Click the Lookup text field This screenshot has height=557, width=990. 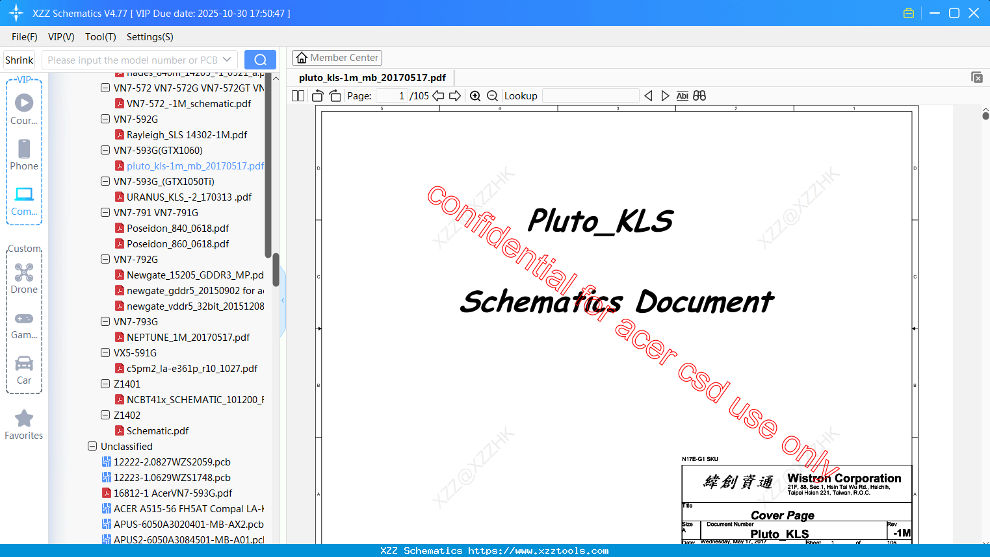pos(590,95)
